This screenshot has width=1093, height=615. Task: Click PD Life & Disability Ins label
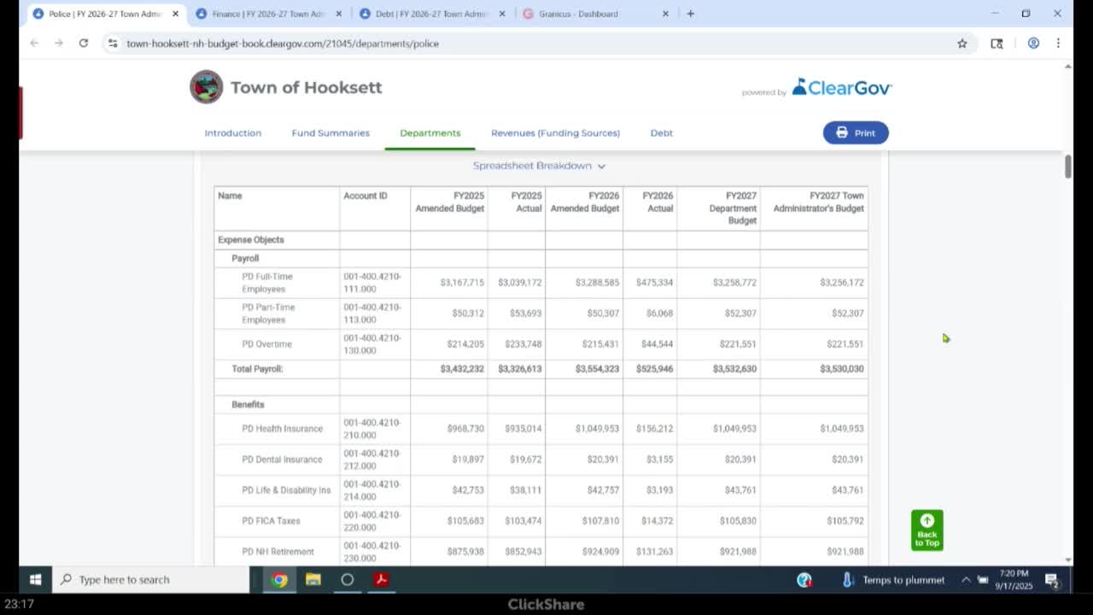pos(286,490)
